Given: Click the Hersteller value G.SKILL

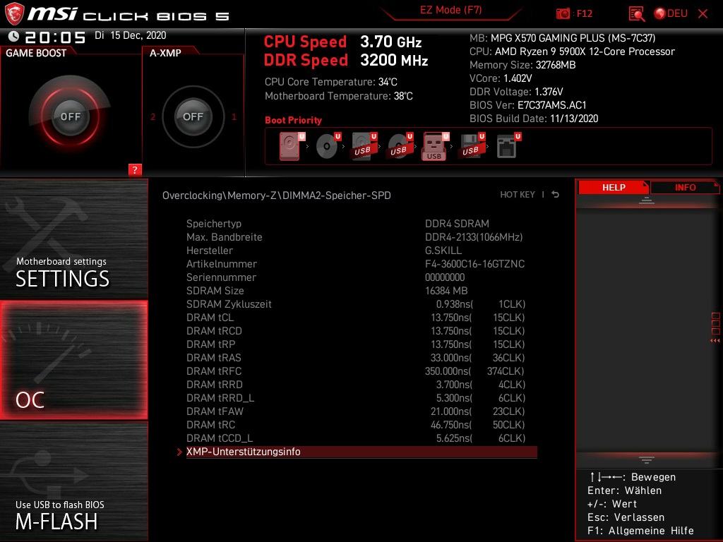Looking at the screenshot, I should pos(443,251).
